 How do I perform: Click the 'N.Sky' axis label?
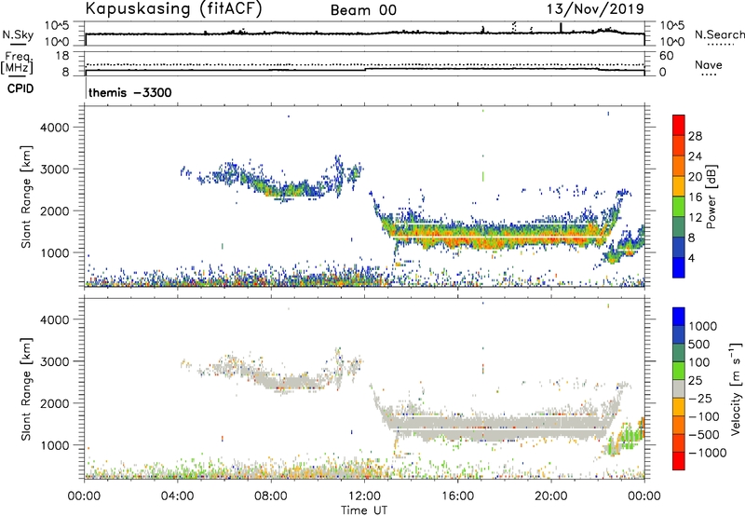coord(18,34)
